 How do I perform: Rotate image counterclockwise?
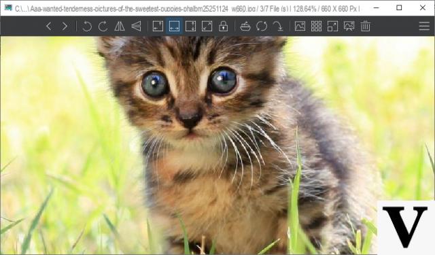[x=87, y=27]
